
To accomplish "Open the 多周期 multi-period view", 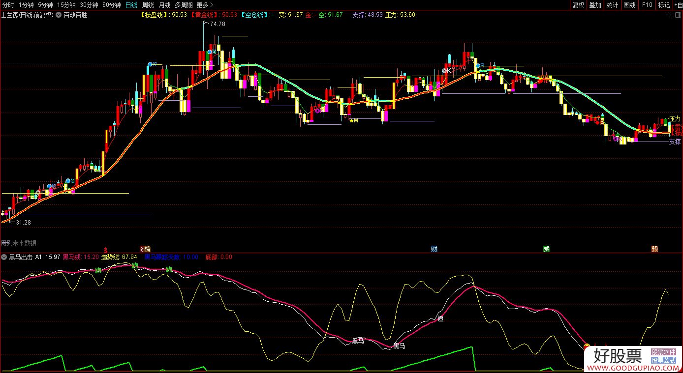I will pos(184,5).
